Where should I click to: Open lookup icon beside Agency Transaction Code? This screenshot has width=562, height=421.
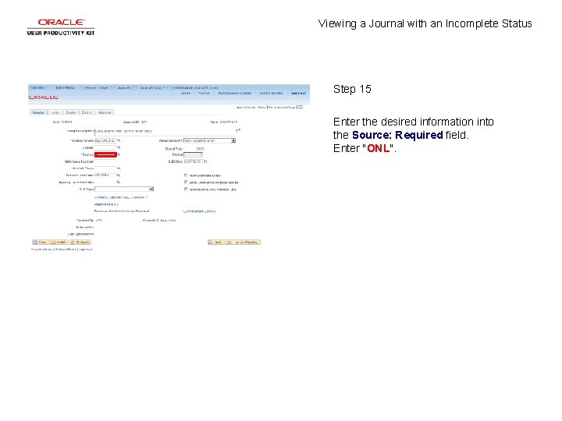pos(119,182)
